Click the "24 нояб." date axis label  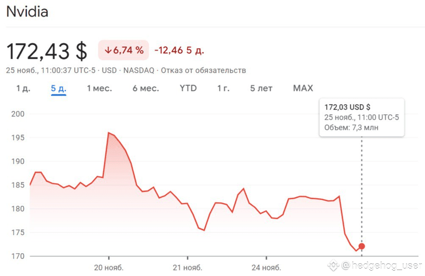pyautogui.click(x=266, y=268)
